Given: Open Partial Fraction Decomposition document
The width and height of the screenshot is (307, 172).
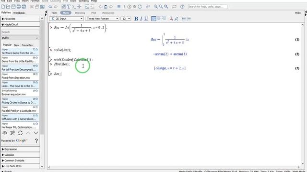Looking at the screenshot, I should (x=20, y=68).
